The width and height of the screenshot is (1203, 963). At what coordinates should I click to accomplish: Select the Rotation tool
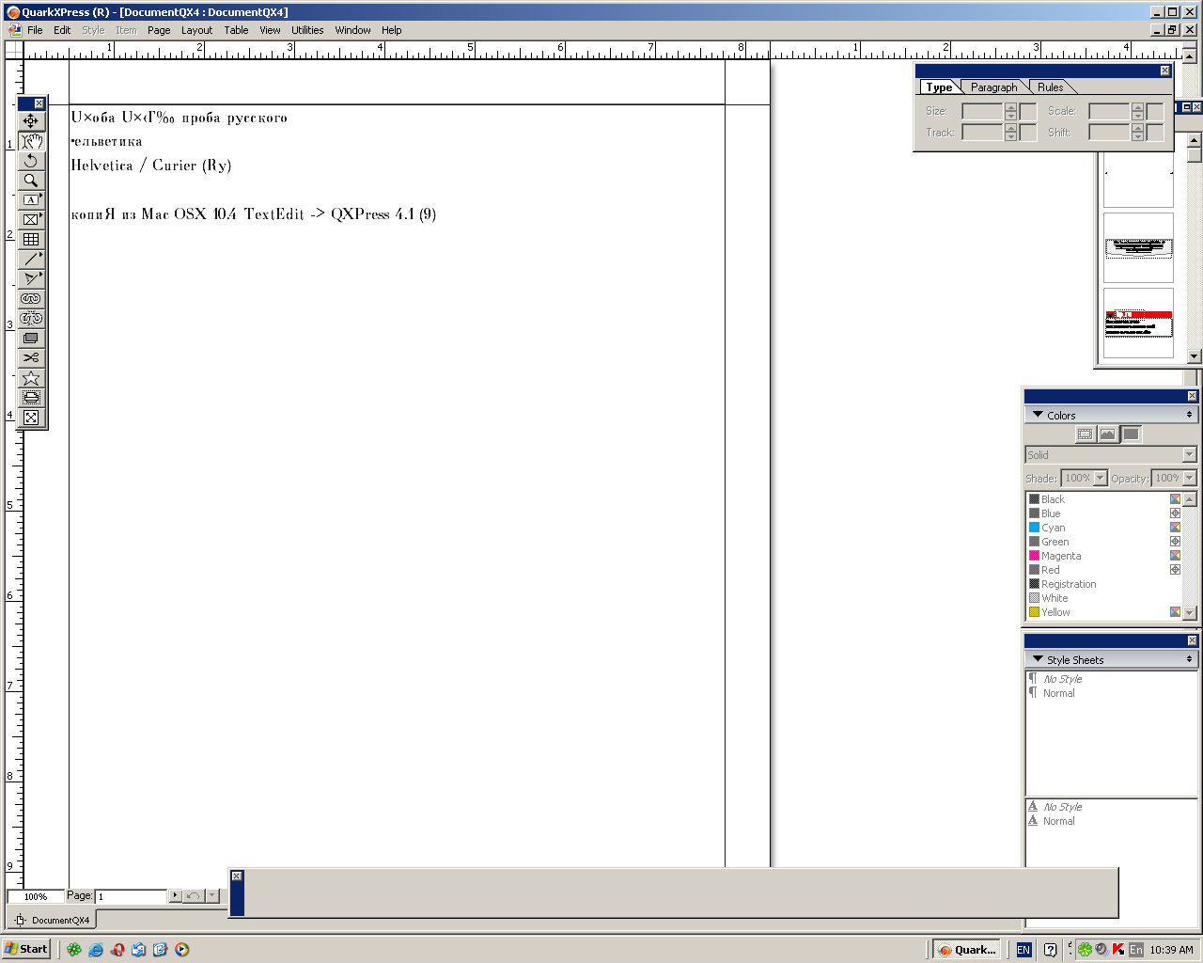[x=31, y=161]
